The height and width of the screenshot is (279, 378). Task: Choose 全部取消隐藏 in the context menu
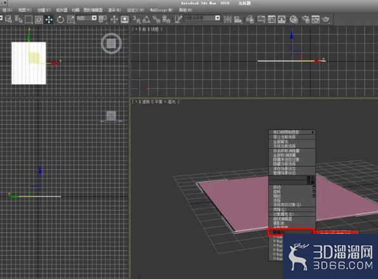tap(292, 155)
